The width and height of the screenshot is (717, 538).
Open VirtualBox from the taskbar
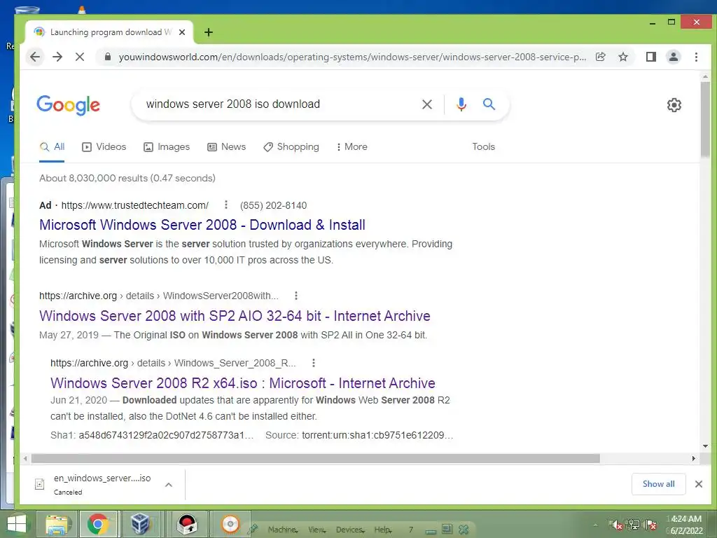[139, 524]
